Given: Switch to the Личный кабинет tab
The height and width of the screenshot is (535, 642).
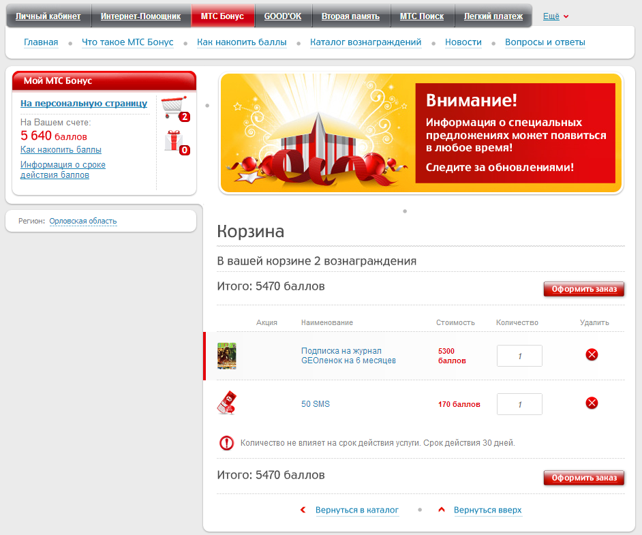Looking at the screenshot, I should point(48,16).
